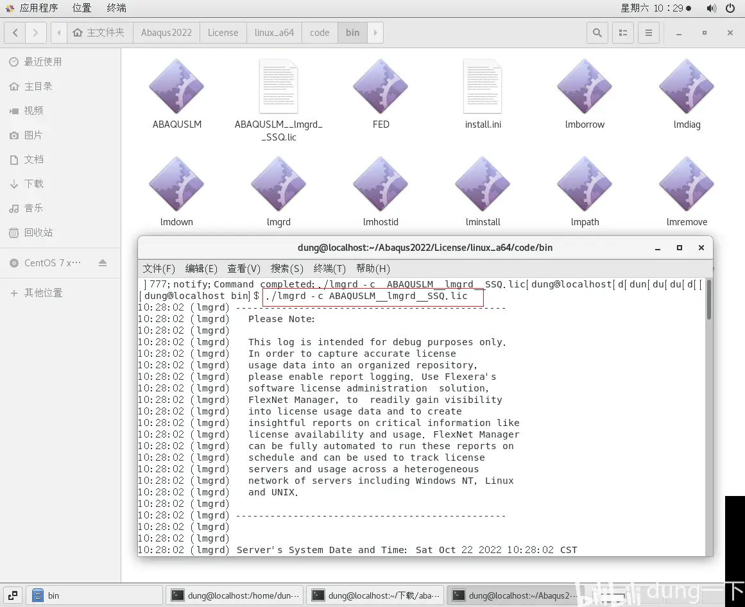The image size is (745, 607).
Task: Expand path bar right arrow
Action: (375, 33)
